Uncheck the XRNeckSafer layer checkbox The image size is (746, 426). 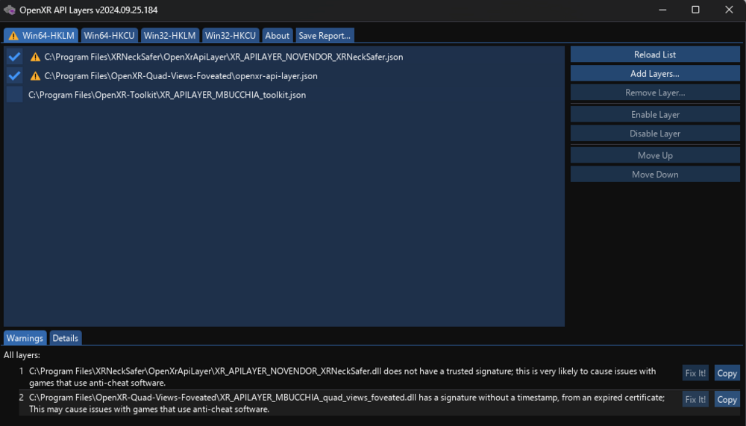[x=15, y=57]
